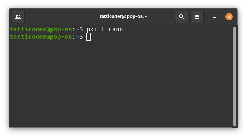Minimize the terminal window
The width and height of the screenshot is (247, 138).
(214, 17)
